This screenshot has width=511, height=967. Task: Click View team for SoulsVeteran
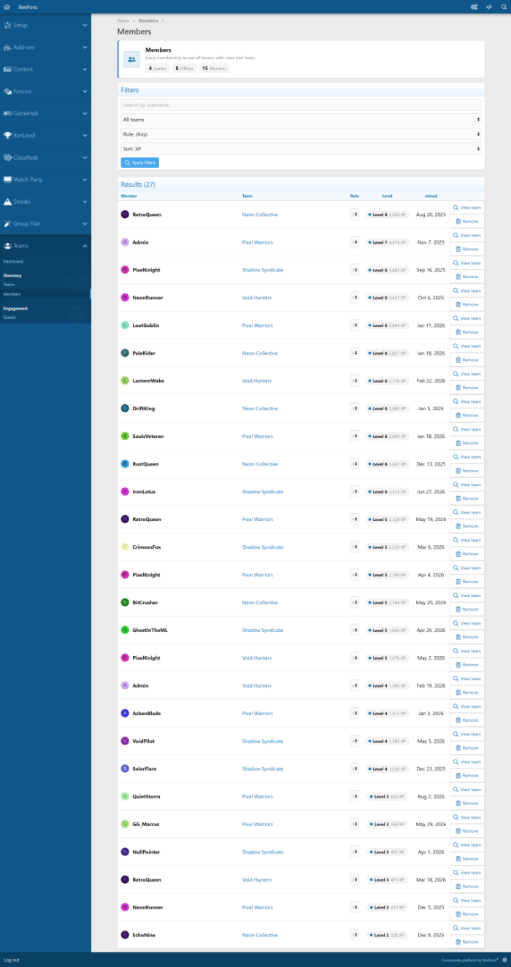[466, 430]
